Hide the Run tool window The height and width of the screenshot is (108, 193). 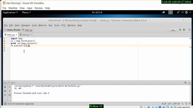tap(190, 83)
